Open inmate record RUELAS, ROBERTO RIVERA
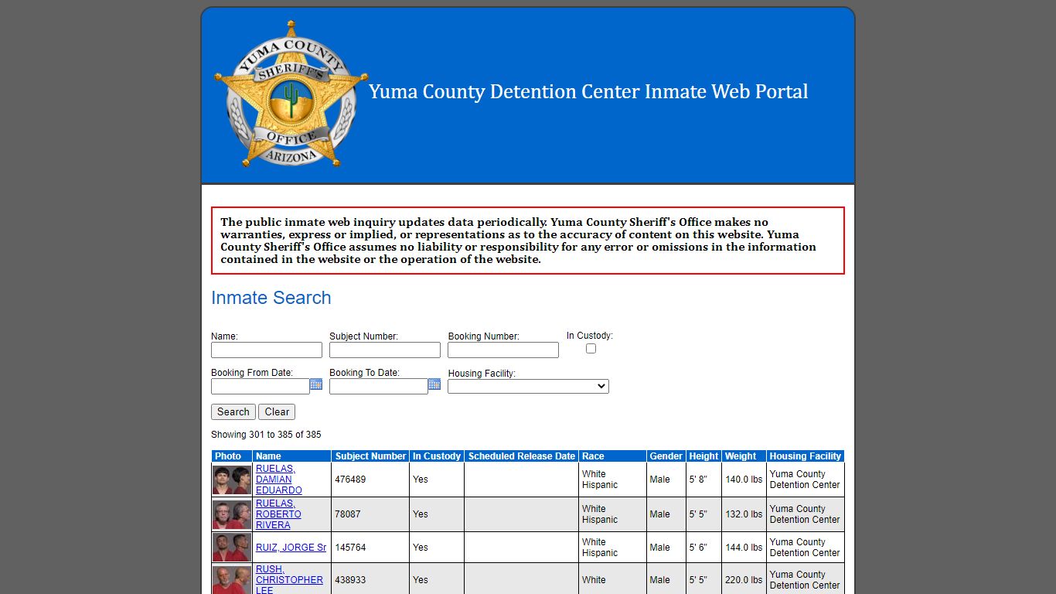This screenshot has width=1056, height=594. click(278, 514)
